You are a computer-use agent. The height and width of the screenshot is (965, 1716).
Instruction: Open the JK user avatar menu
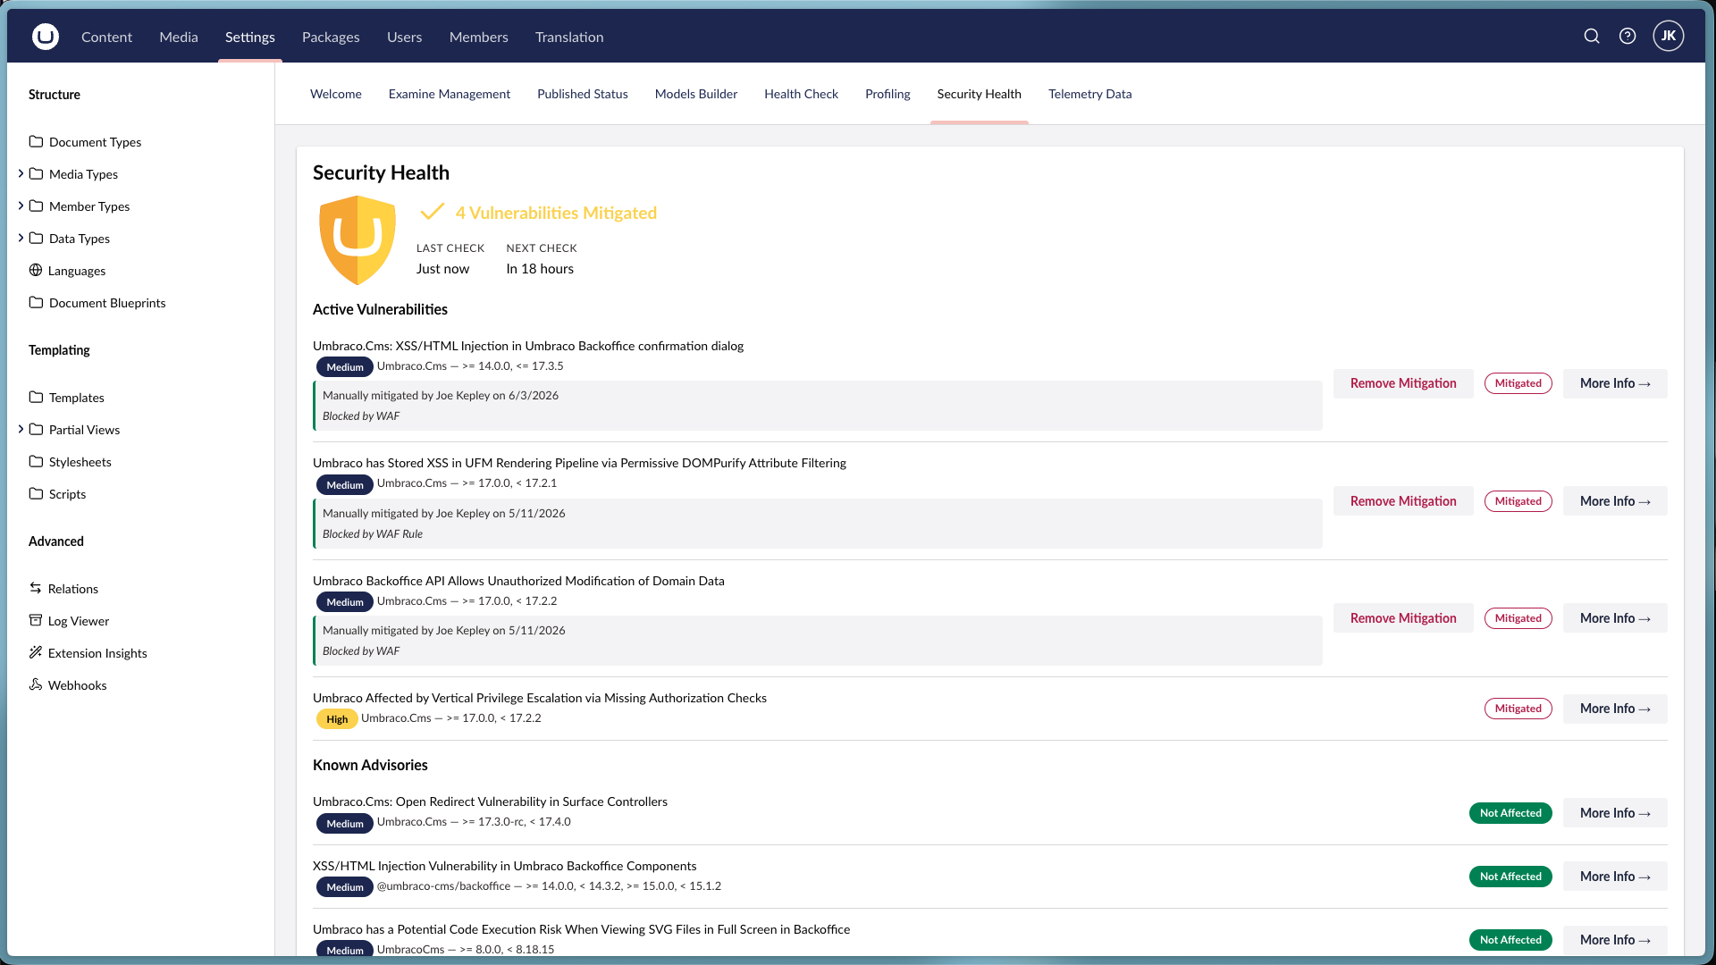click(1669, 37)
